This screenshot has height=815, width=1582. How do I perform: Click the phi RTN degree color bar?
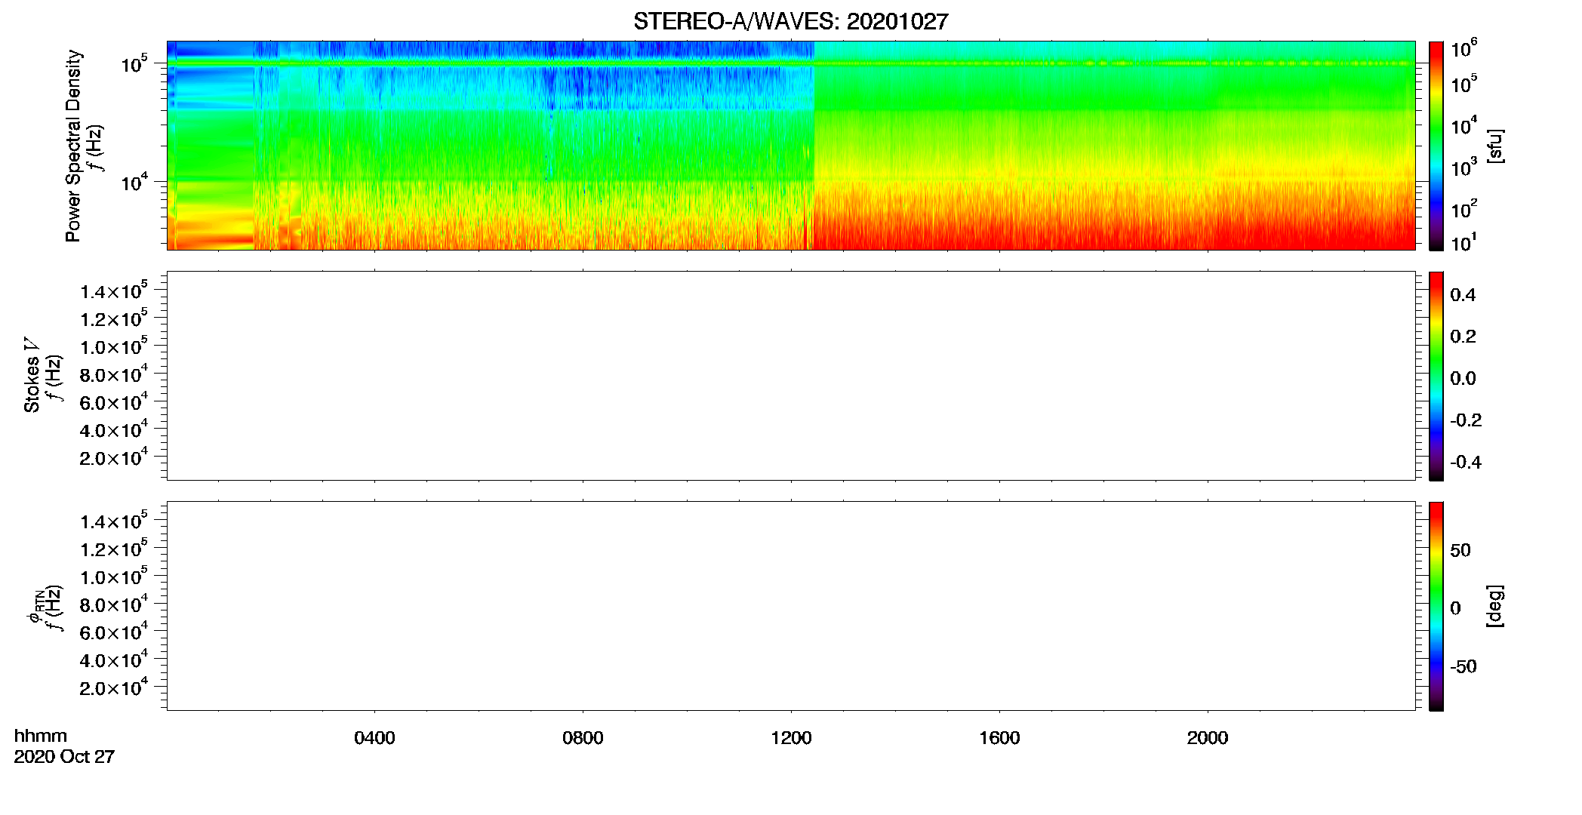pos(1436,606)
